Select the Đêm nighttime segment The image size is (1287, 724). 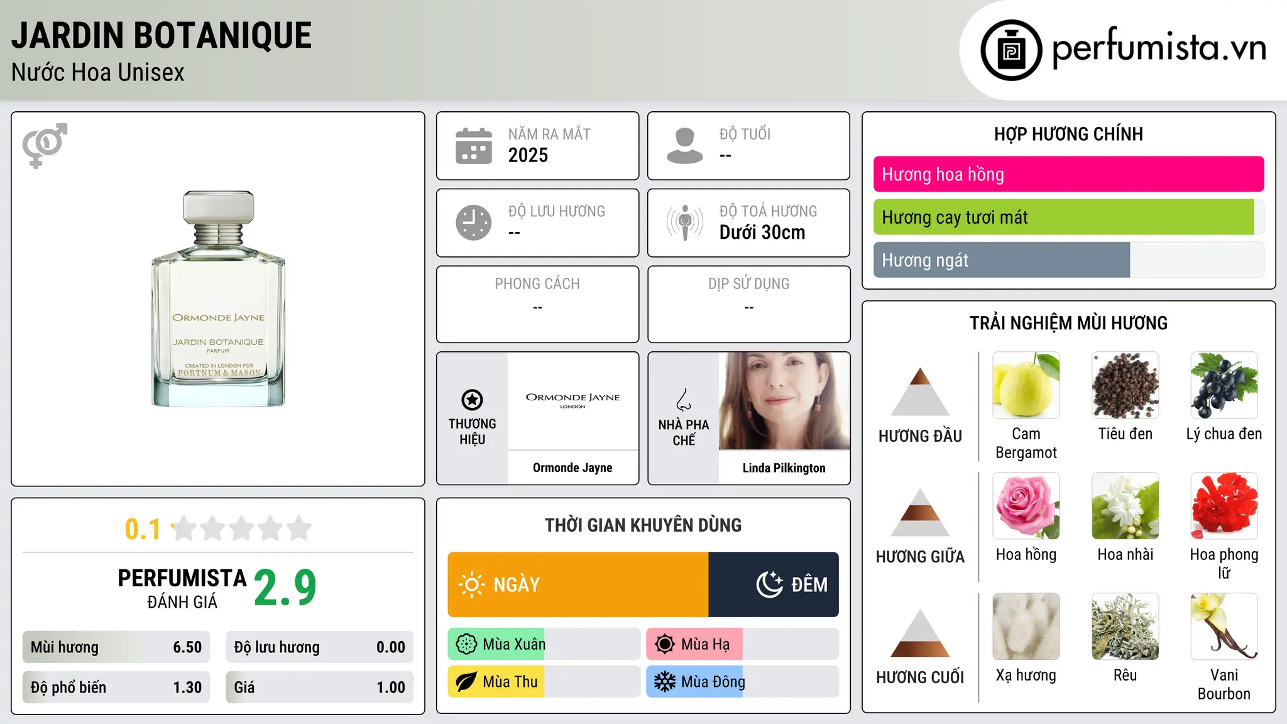pyautogui.click(x=774, y=584)
